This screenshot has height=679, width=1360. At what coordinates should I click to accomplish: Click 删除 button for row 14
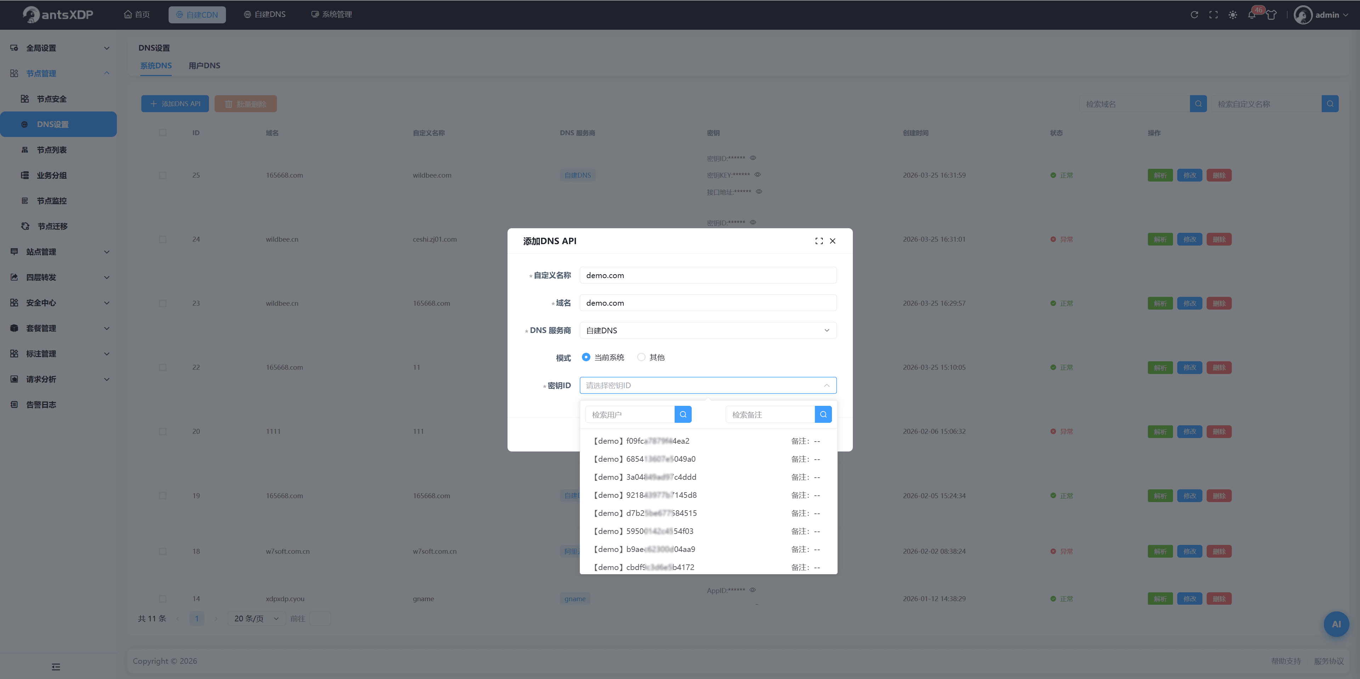1218,599
